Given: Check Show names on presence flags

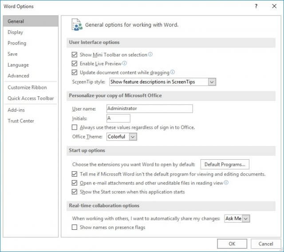Looking at the screenshot, I should point(75,227).
